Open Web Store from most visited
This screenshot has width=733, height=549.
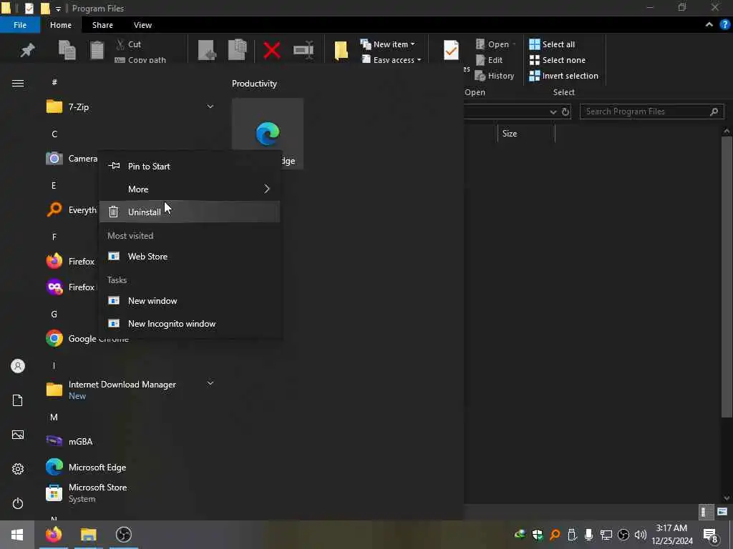(x=189, y=257)
